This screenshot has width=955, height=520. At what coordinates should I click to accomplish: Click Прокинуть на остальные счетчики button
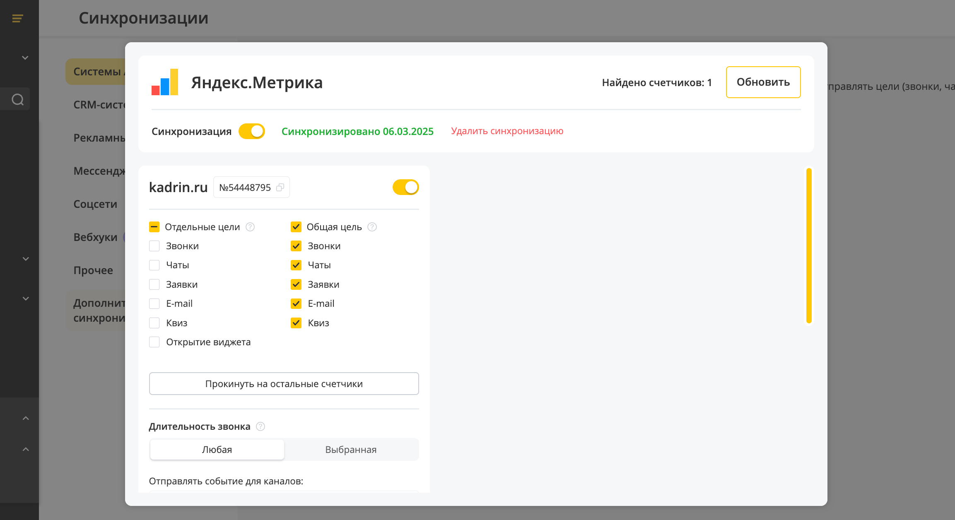284,384
